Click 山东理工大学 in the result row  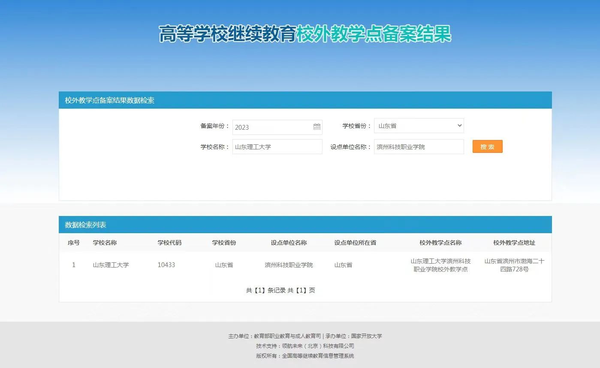point(111,265)
